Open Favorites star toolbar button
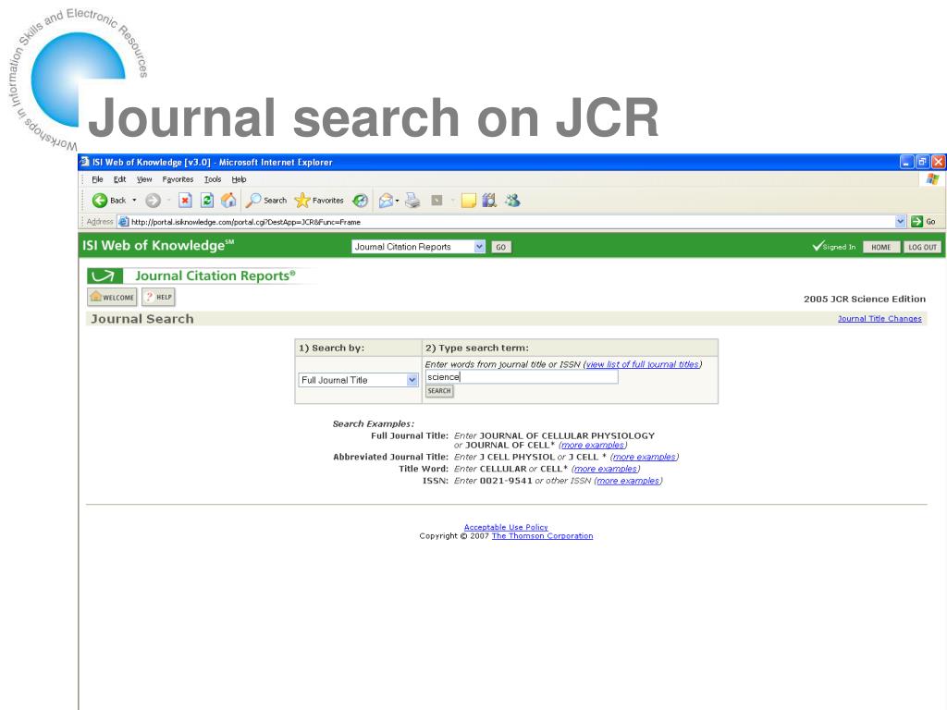The image size is (947, 710). coord(319,201)
